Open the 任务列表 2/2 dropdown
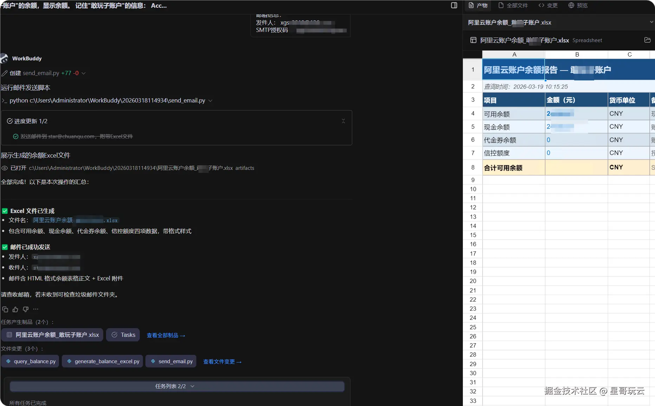 (177, 386)
